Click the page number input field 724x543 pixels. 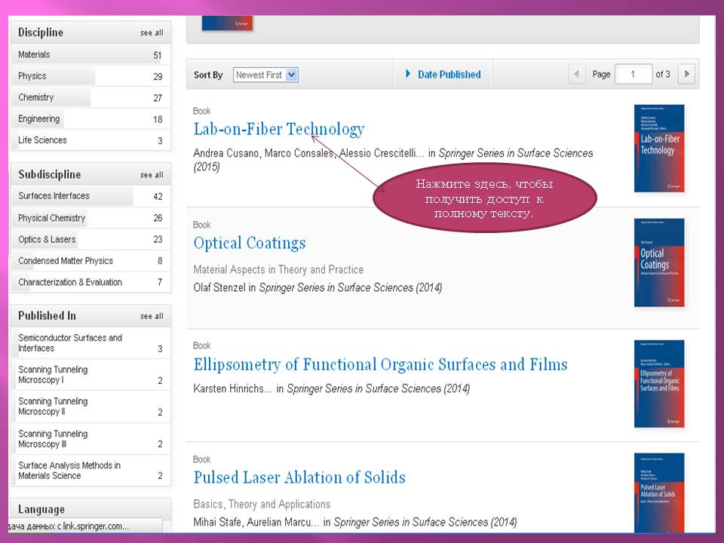coord(633,74)
